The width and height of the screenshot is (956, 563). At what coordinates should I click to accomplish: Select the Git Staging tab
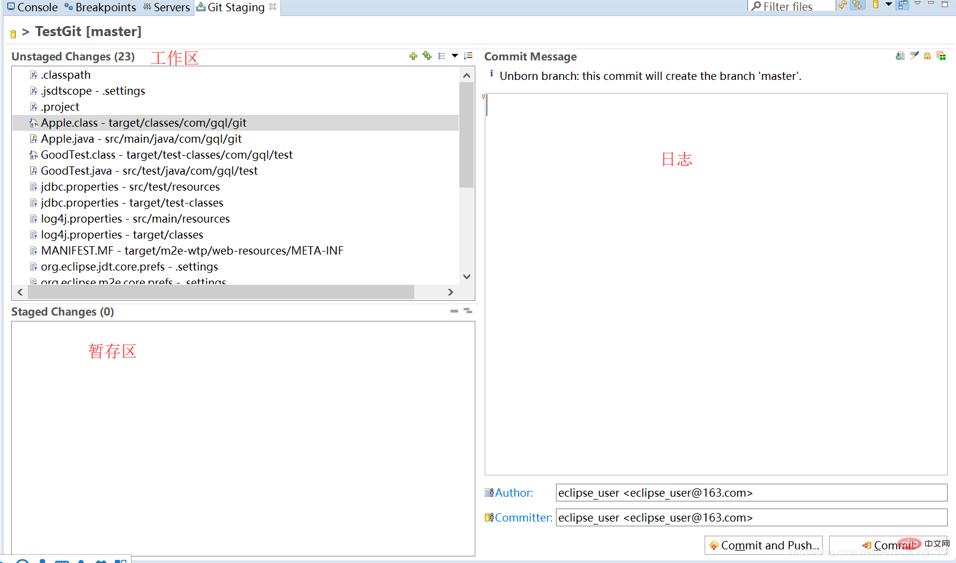point(231,7)
